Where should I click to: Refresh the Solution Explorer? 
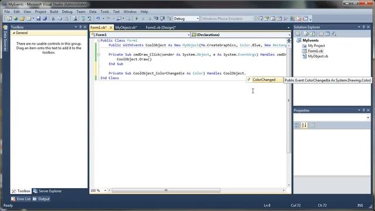click(312, 34)
